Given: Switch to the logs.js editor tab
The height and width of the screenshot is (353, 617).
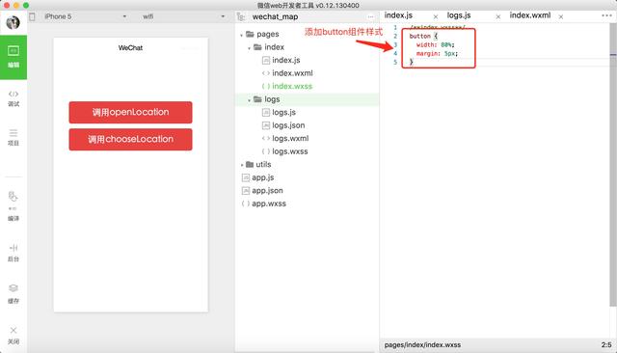Looking at the screenshot, I should point(459,15).
